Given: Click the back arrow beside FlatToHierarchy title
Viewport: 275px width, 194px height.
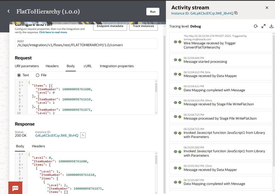Looking at the screenshot, I should click(9, 11).
